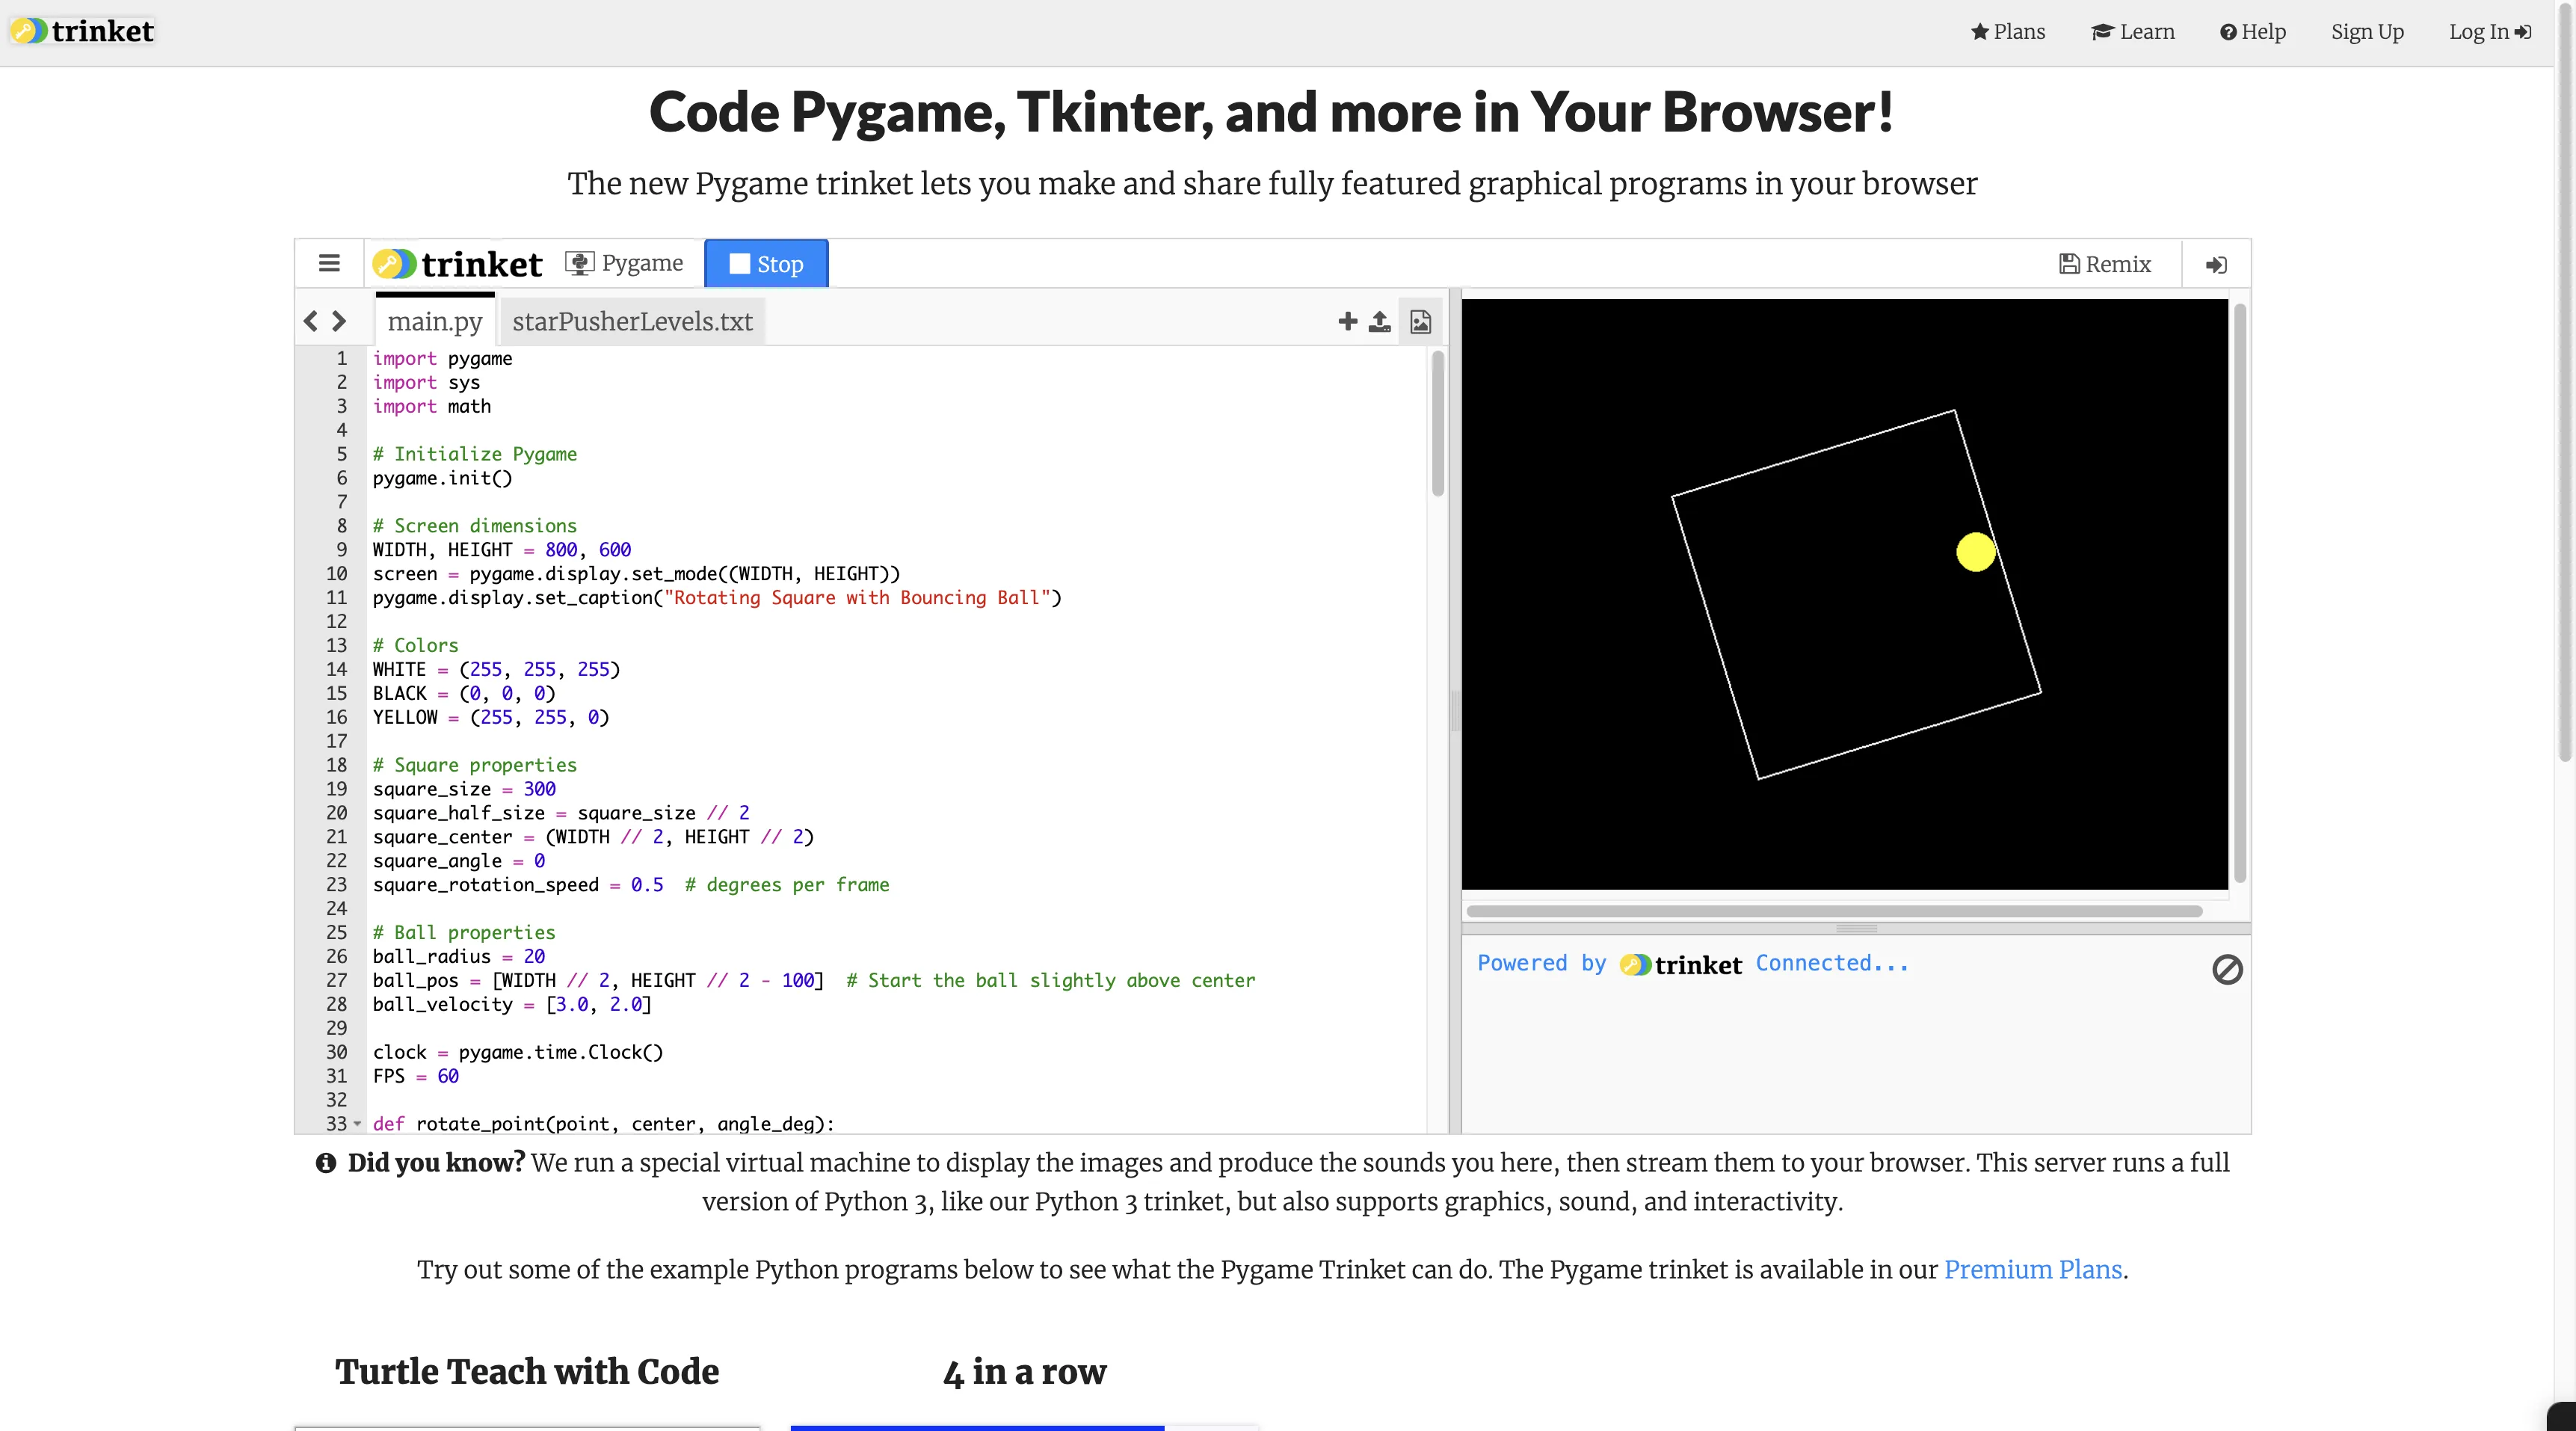
Task: Click the editor login arrow icon
Action: (2216, 265)
